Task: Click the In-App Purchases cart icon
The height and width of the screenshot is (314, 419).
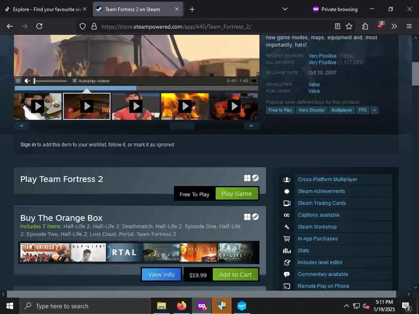Action: (x=287, y=239)
